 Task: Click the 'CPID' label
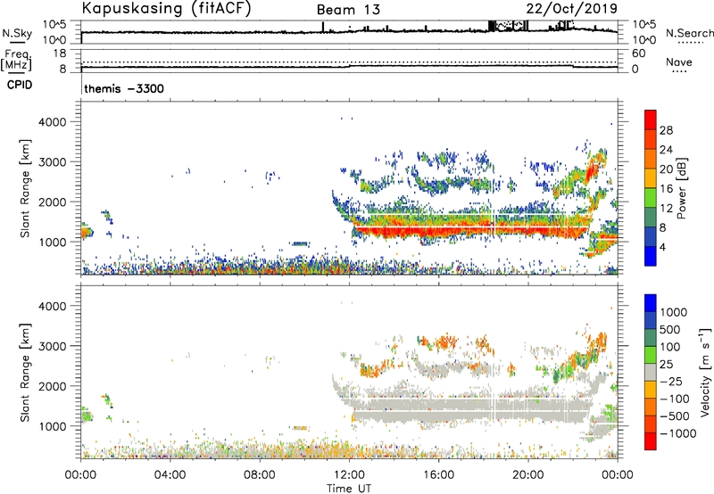[x=20, y=85]
